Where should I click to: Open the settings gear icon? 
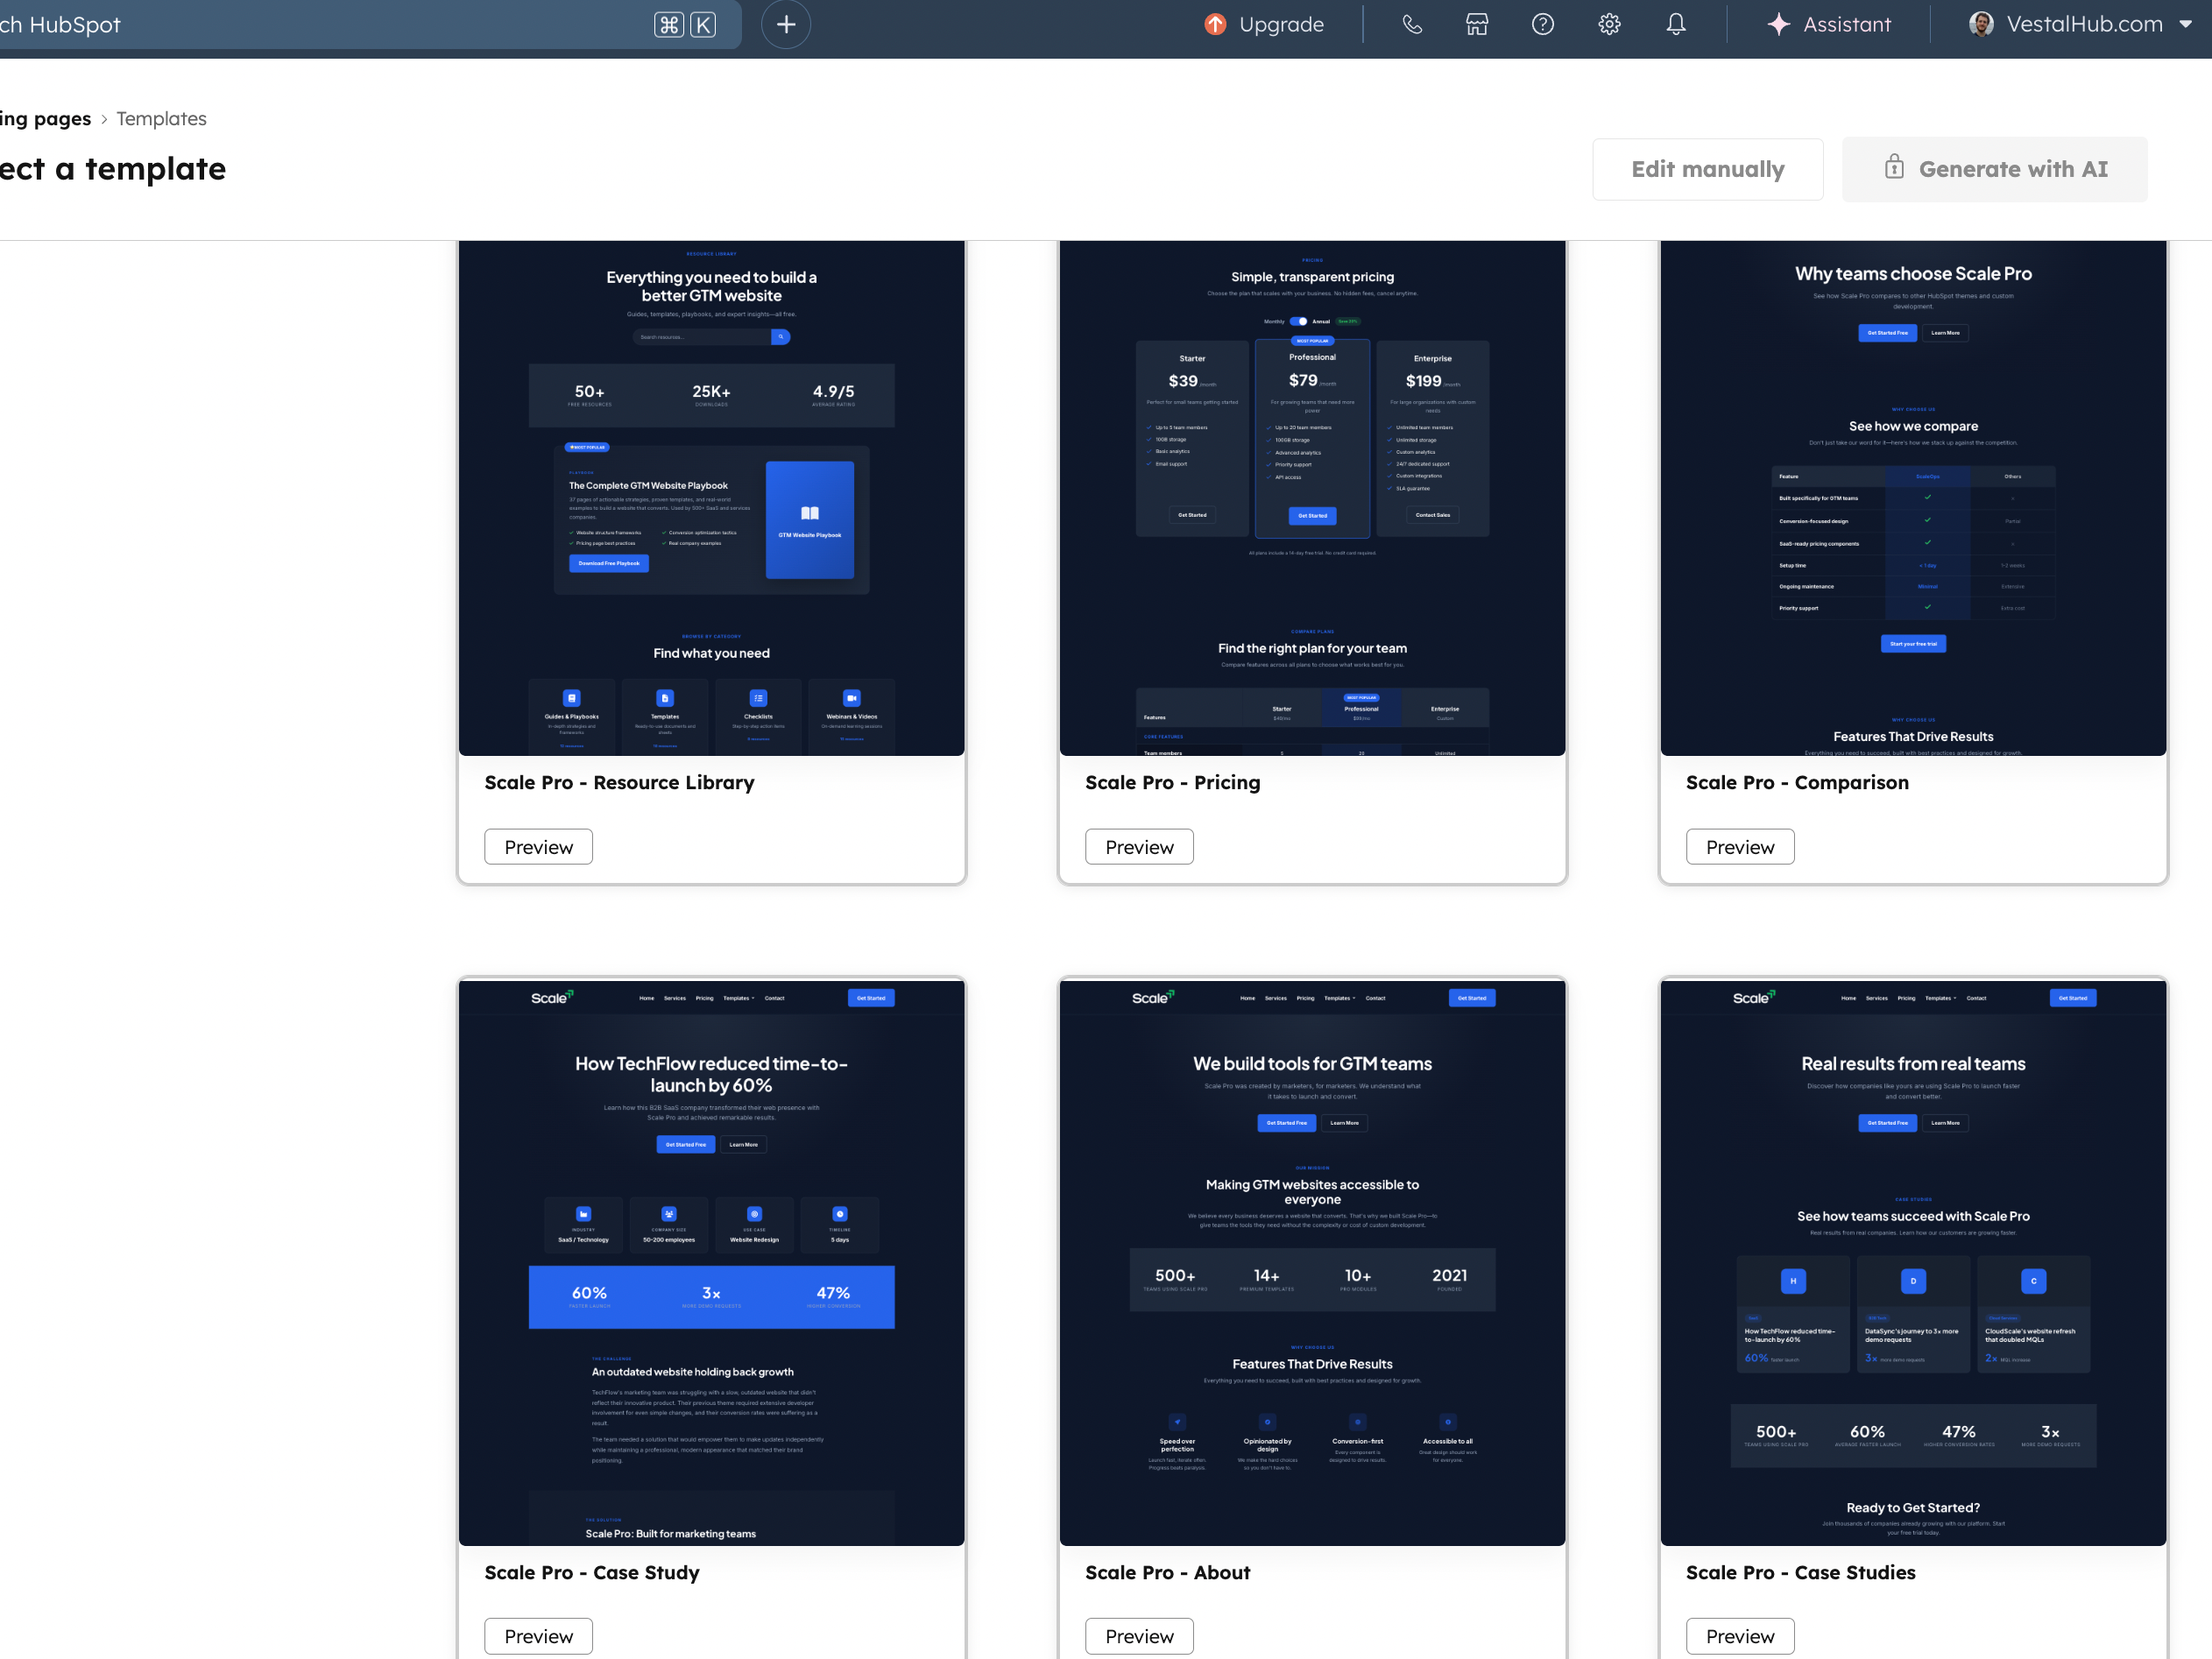pyautogui.click(x=1609, y=24)
